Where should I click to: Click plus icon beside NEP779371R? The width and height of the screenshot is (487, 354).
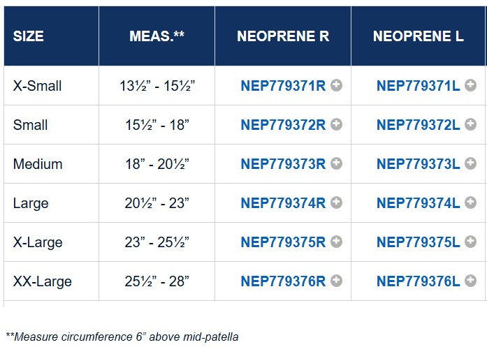pos(336,85)
